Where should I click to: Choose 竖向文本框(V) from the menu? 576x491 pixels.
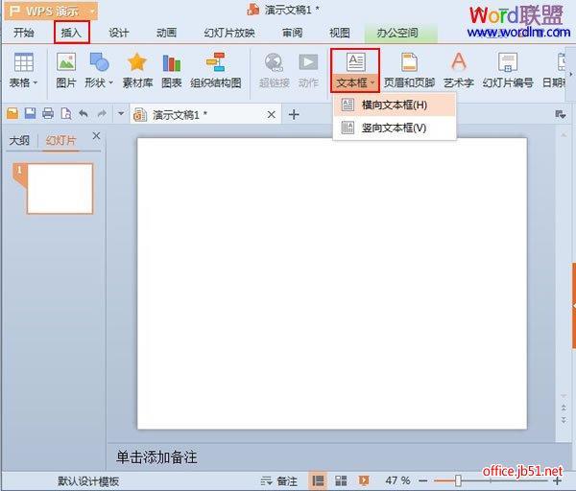click(x=395, y=128)
